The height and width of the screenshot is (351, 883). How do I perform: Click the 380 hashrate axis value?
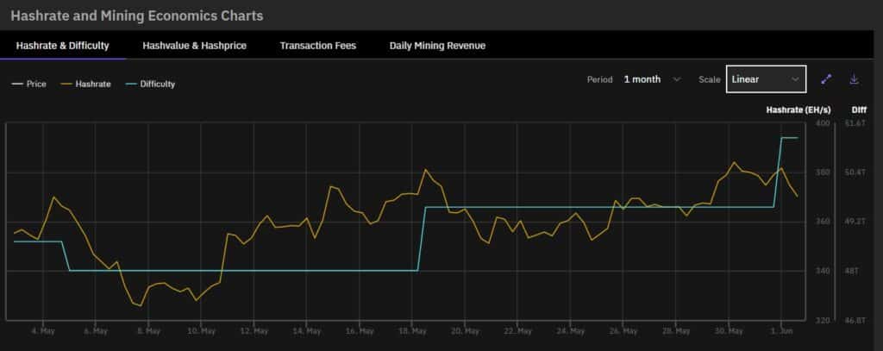click(x=823, y=172)
